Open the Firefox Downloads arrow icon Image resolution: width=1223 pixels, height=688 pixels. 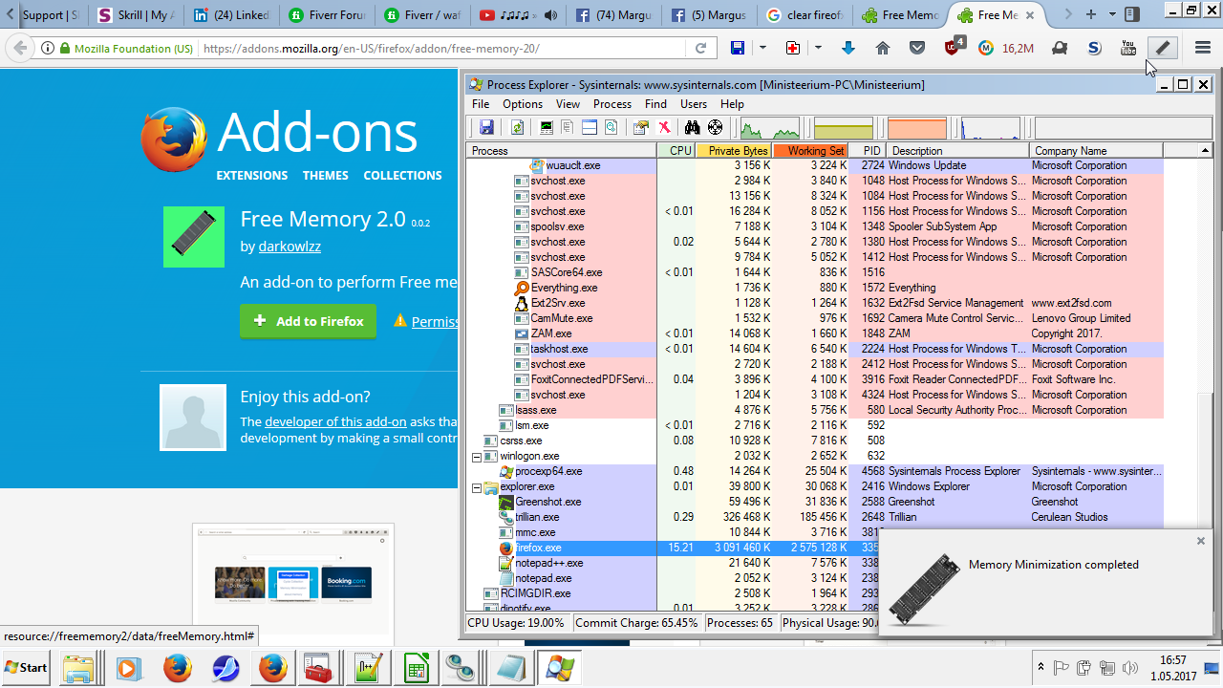[x=848, y=48]
